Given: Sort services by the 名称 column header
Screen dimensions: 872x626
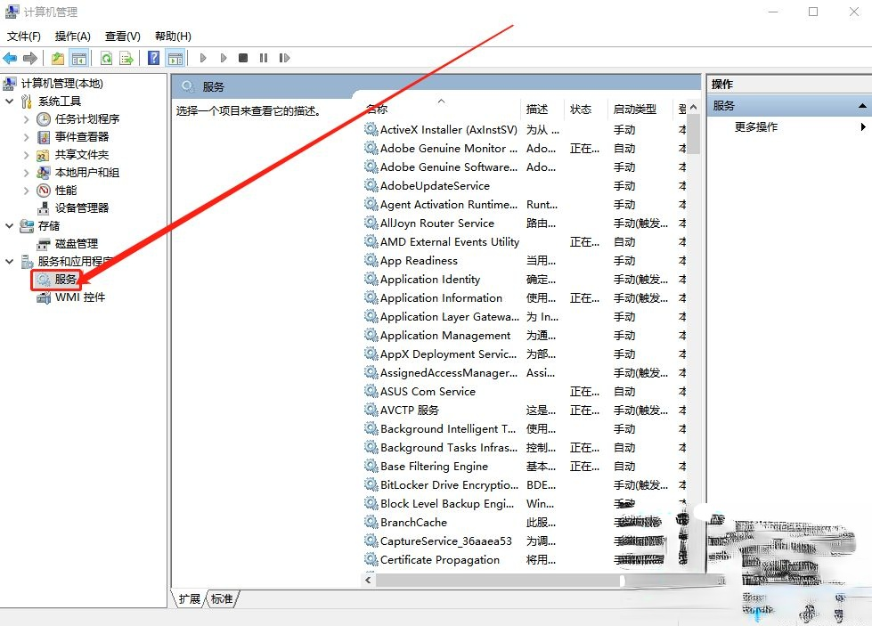Looking at the screenshot, I should [x=401, y=109].
